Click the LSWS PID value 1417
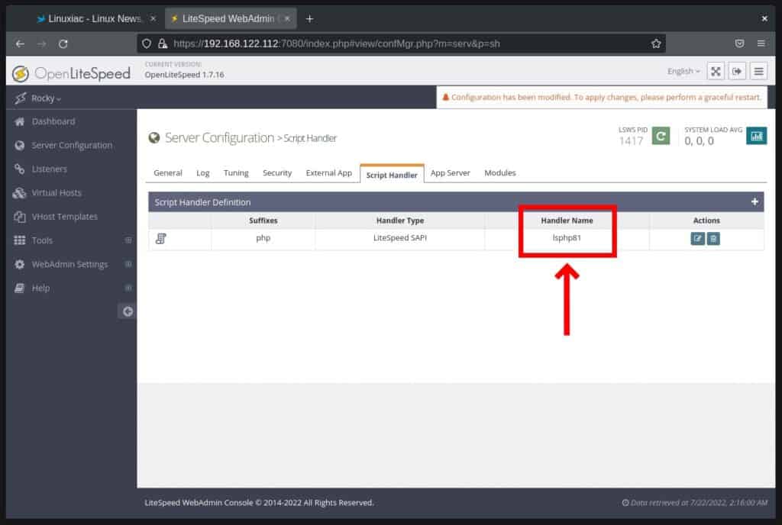Image resolution: width=782 pixels, height=525 pixels. [x=631, y=141]
